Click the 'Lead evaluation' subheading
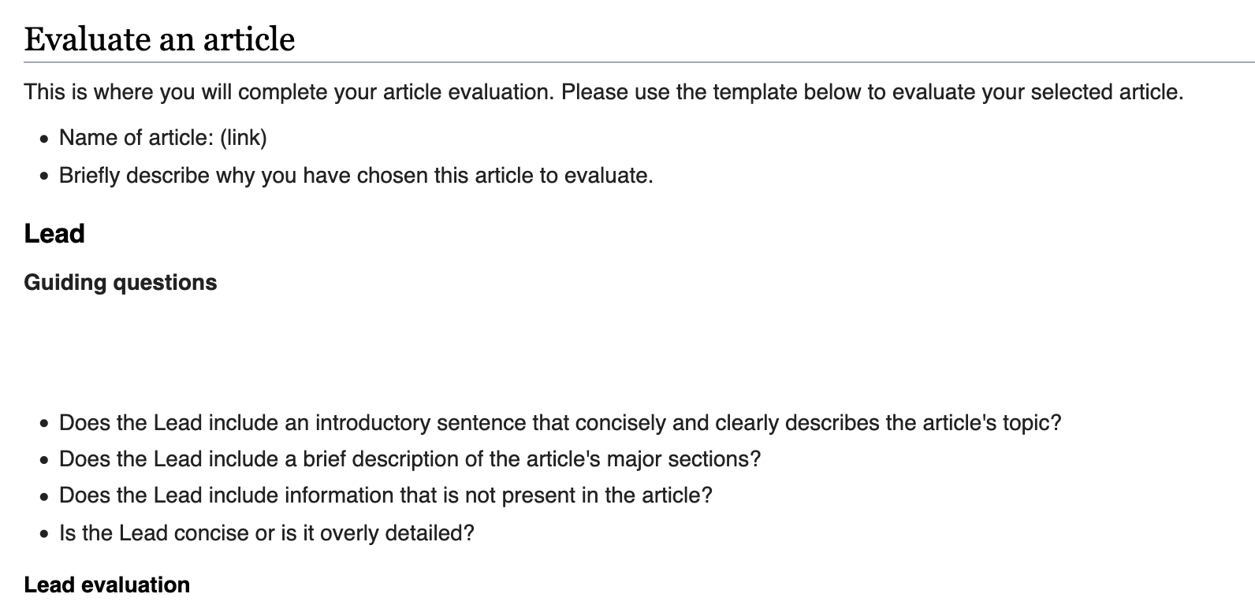Screen dimensions: 1255x616 [107, 585]
